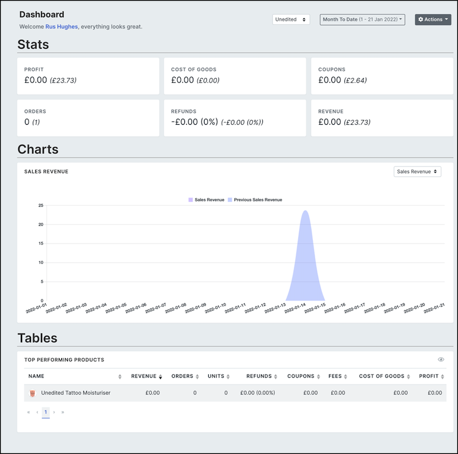Click the Coupons stat card
Image resolution: width=458 pixels, height=454 pixels.
382,76
